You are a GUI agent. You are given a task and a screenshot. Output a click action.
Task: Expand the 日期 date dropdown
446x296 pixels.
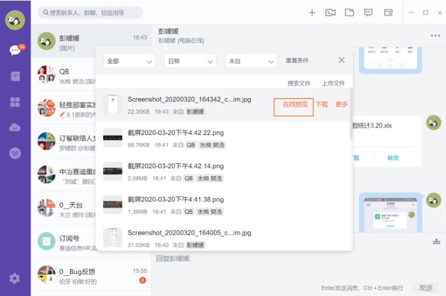click(190, 61)
